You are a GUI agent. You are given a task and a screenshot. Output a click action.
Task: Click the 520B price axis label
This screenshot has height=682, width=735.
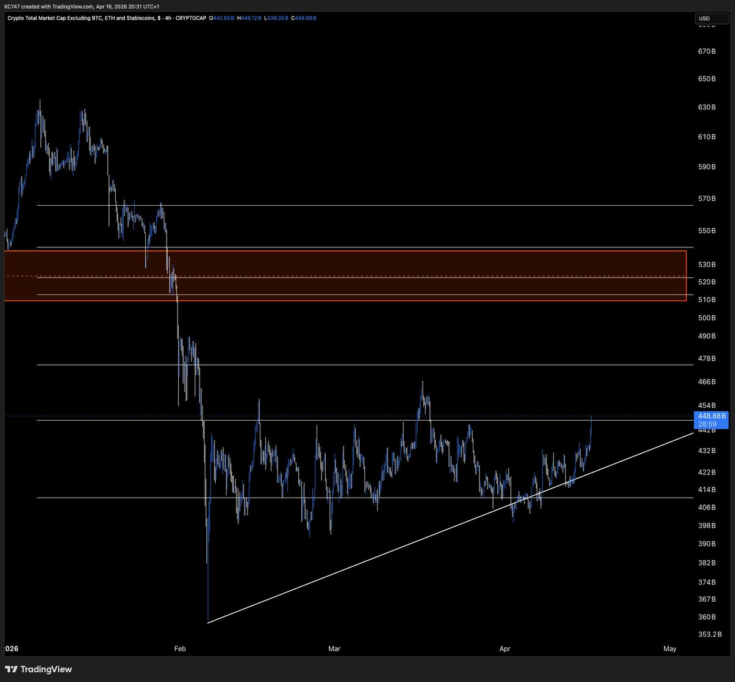[x=706, y=282]
